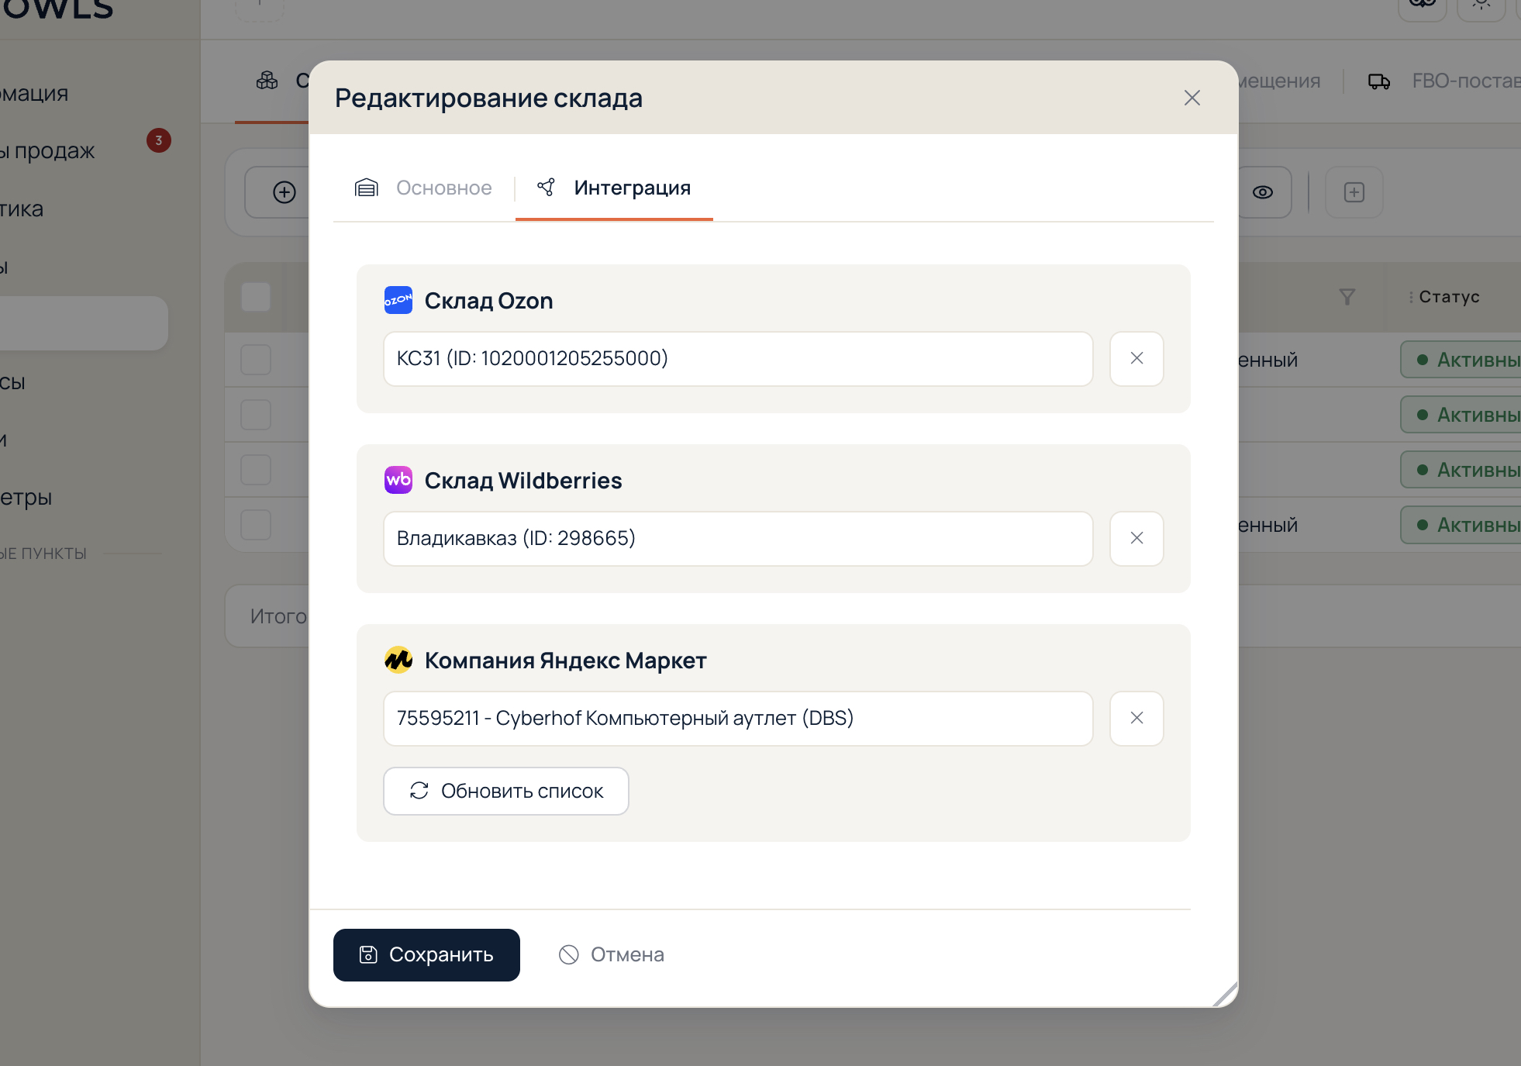The image size is (1521, 1066).
Task: Check the first table row checkbox
Action: point(256,360)
